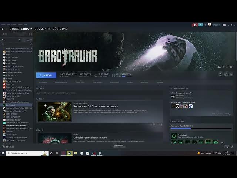Viewport: 237px width, 178px height.
Task: Switch the library home to grid view
Action: click(x=30, y=34)
